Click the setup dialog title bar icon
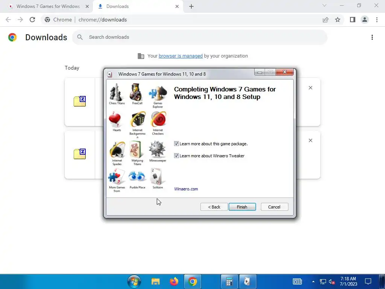The image size is (385, 289). pyautogui.click(x=110, y=74)
